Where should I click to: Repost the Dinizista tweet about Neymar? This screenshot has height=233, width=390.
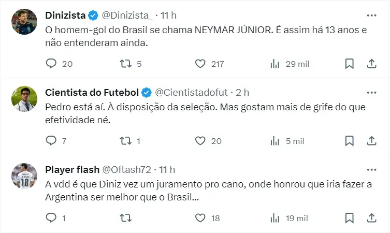[125, 64]
